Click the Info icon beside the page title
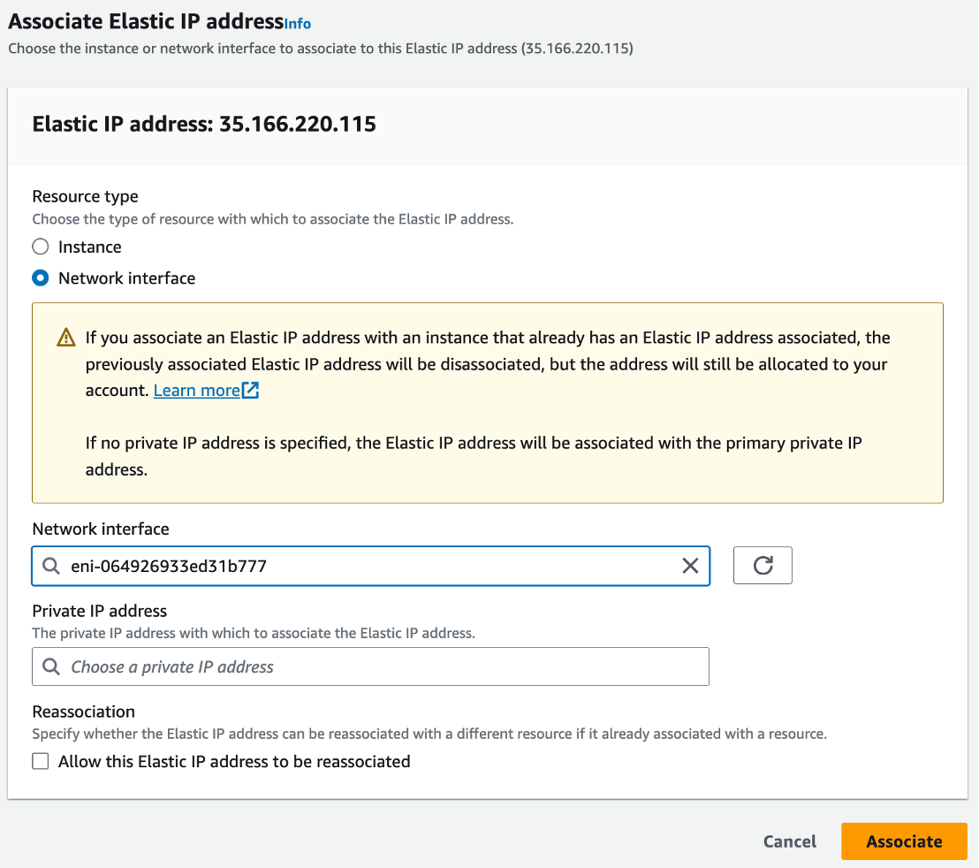Image resolution: width=979 pixels, height=868 pixels. tap(298, 24)
